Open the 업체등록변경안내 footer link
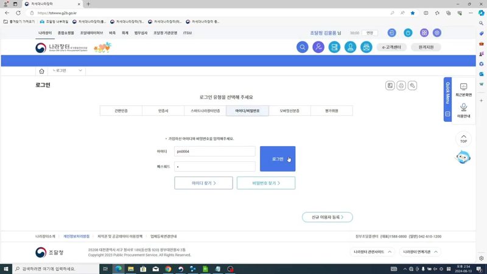 pos(163,236)
